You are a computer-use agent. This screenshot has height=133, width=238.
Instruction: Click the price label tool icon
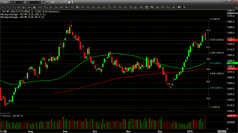coord(152,7)
